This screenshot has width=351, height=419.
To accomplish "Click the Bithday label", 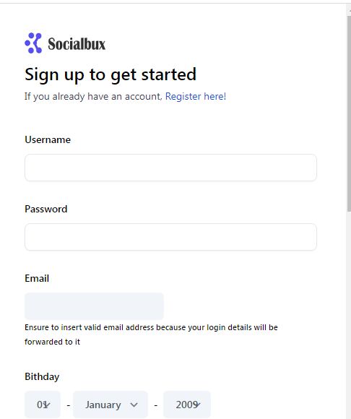I will click(x=42, y=377).
